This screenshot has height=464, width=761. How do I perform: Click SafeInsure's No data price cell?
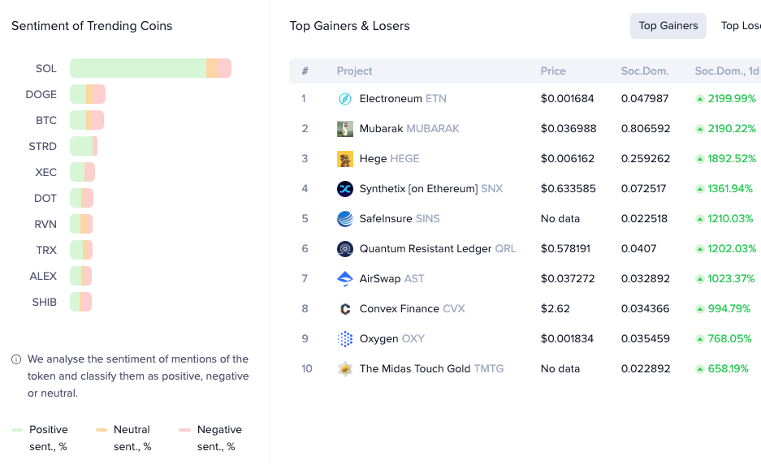[560, 219]
